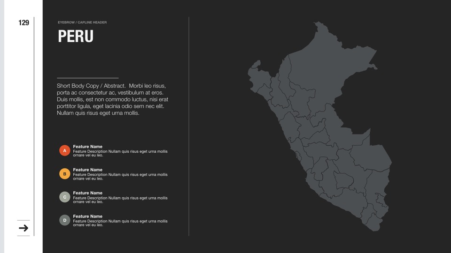This screenshot has height=253, width=451.
Task: Click the Feature Name heading beside C
Action: [87, 193]
